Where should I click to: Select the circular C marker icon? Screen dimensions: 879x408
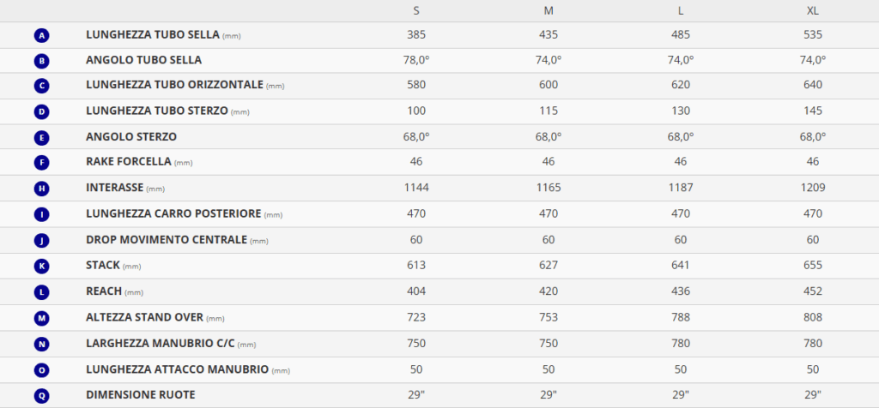pyautogui.click(x=42, y=86)
